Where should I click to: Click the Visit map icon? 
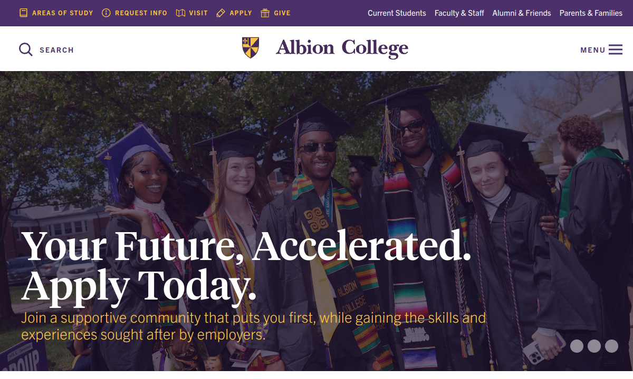pos(180,13)
